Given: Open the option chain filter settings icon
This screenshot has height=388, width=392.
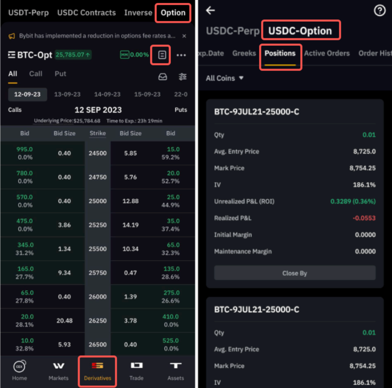Looking at the screenshot, I should [183, 77].
